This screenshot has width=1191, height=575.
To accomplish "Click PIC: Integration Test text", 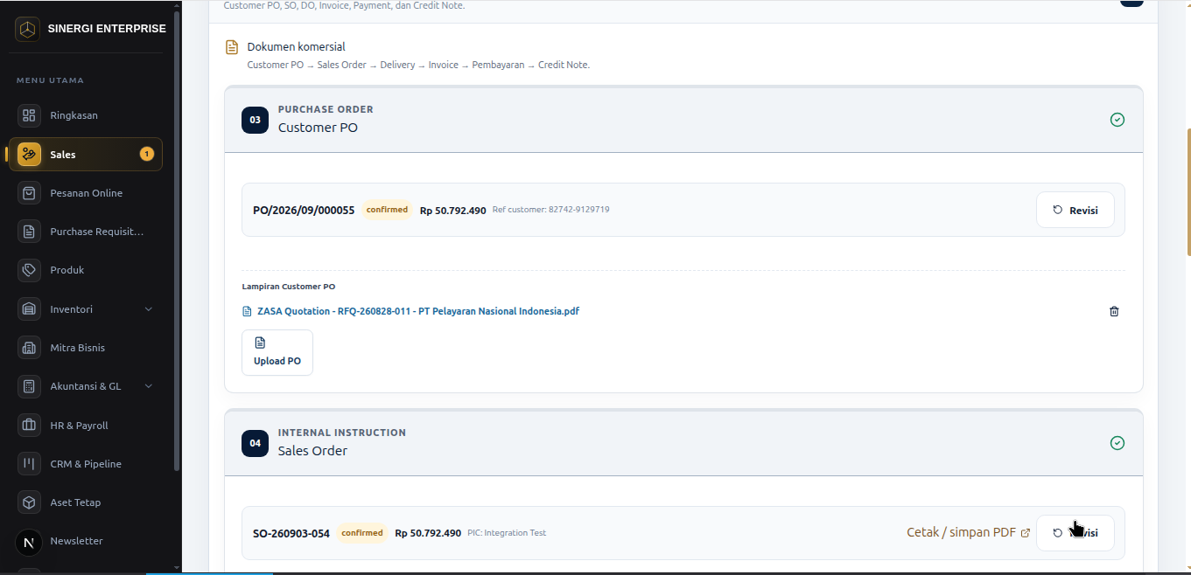I will pyautogui.click(x=507, y=533).
